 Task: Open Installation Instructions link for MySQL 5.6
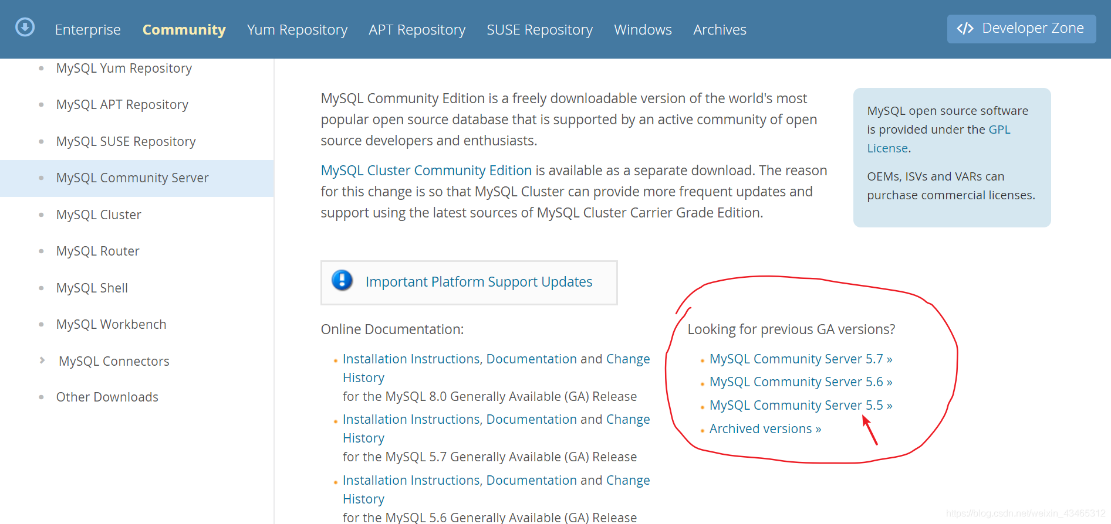(411, 481)
